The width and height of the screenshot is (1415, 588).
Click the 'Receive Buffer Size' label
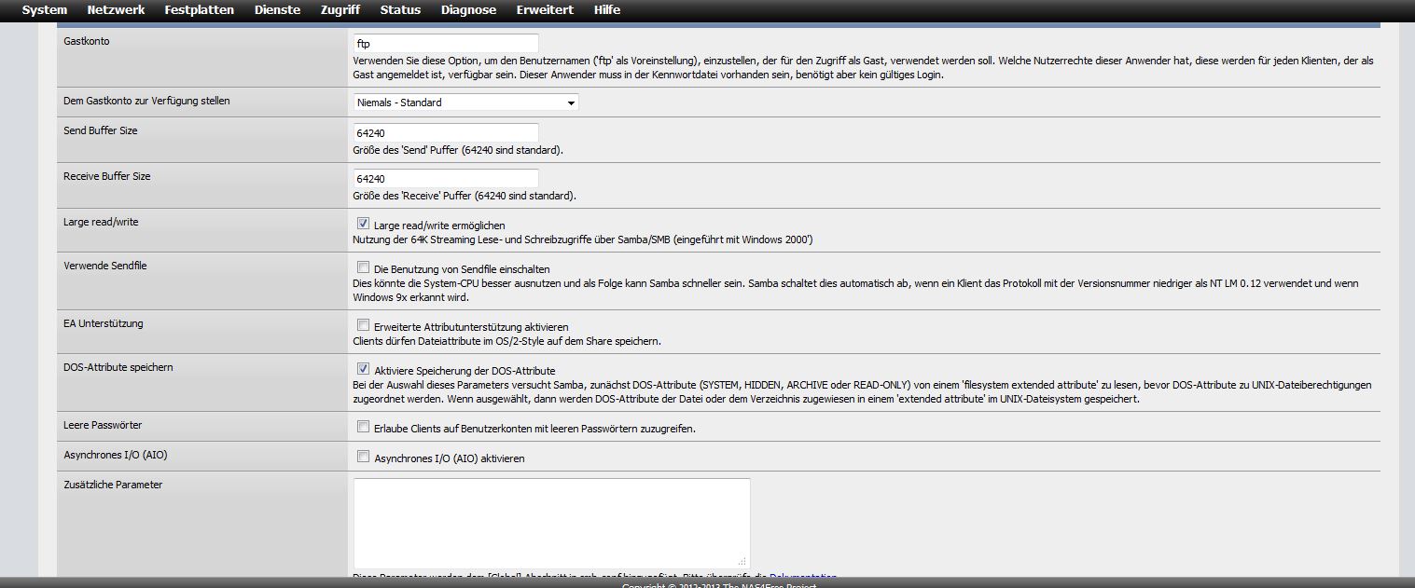pos(107,177)
